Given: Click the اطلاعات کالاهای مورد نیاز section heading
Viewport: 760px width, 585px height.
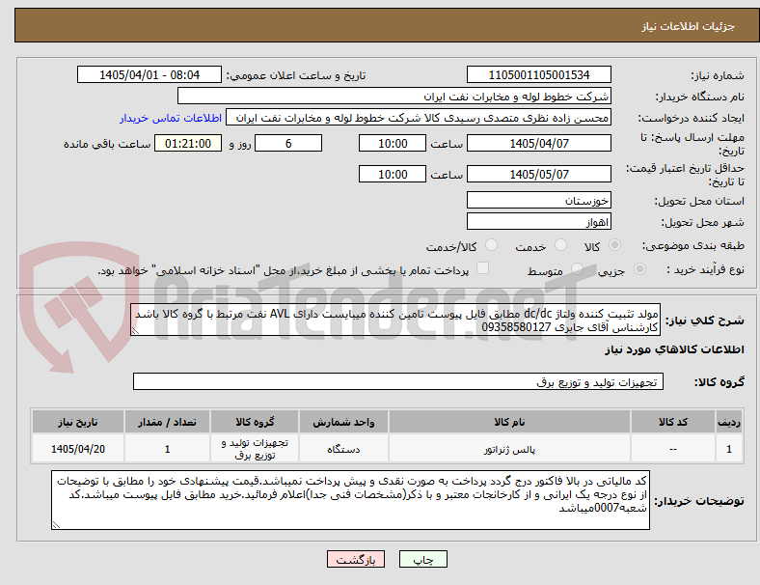Looking at the screenshot, I should (674, 349).
